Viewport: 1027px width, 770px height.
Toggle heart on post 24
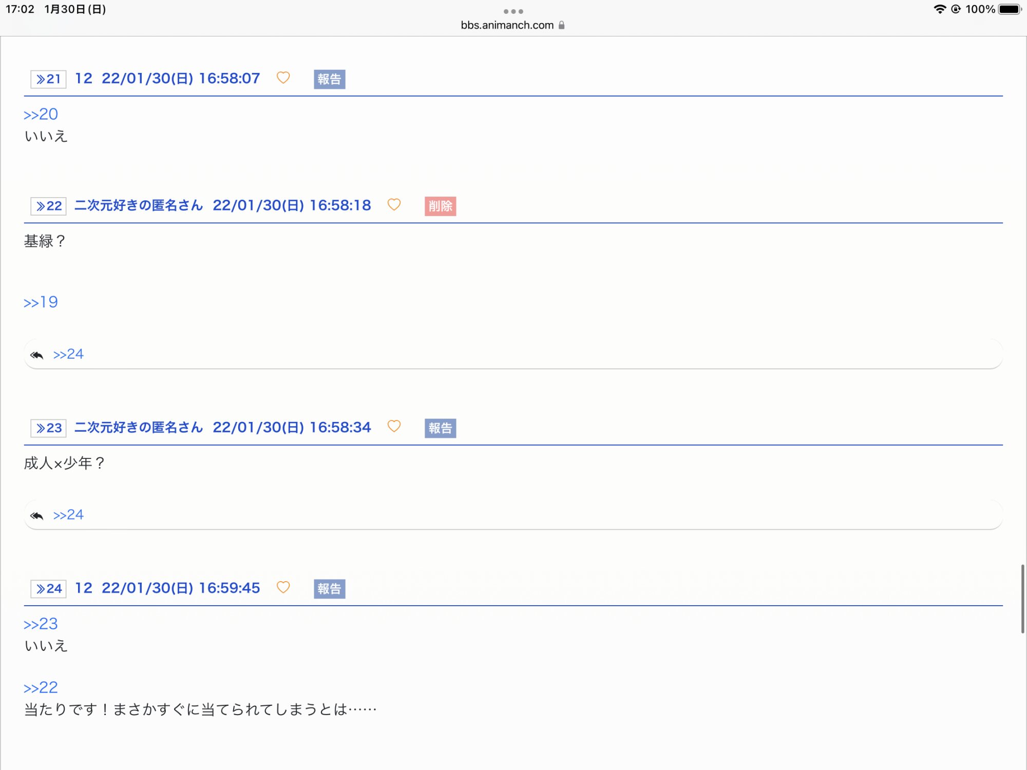(283, 587)
